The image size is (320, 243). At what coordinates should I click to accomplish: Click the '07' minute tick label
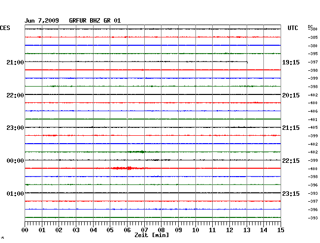tap(144, 230)
